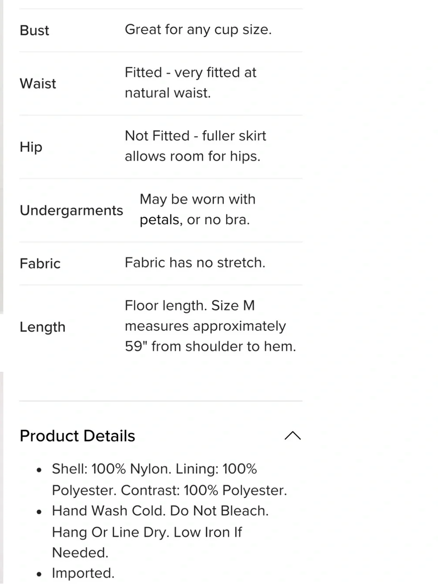Select 'Fitted - very fitted at natural waist' text
438x584 pixels.
click(191, 82)
